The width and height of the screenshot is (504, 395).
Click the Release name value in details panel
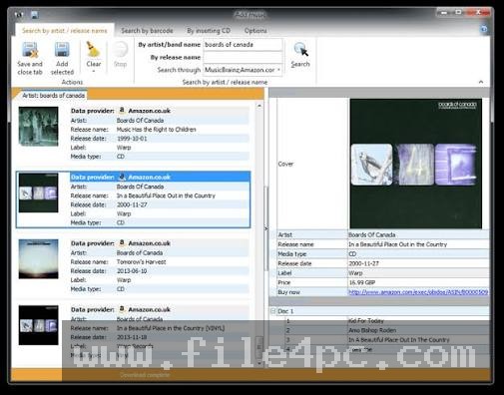click(397, 244)
